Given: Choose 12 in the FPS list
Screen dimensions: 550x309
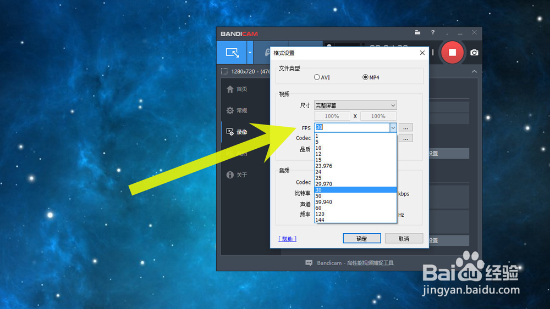Looking at the screenshot, I should click(x=355, y=154).
